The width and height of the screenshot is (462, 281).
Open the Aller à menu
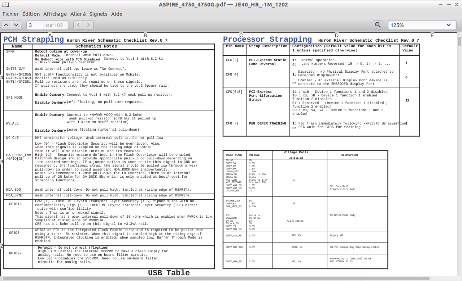pos(78,14)
